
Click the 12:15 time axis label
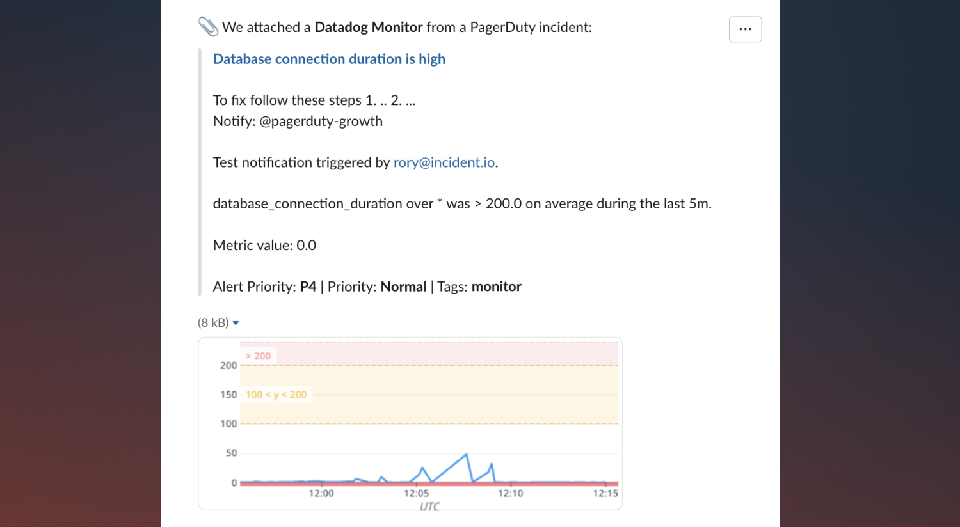[x=605, y=493]
